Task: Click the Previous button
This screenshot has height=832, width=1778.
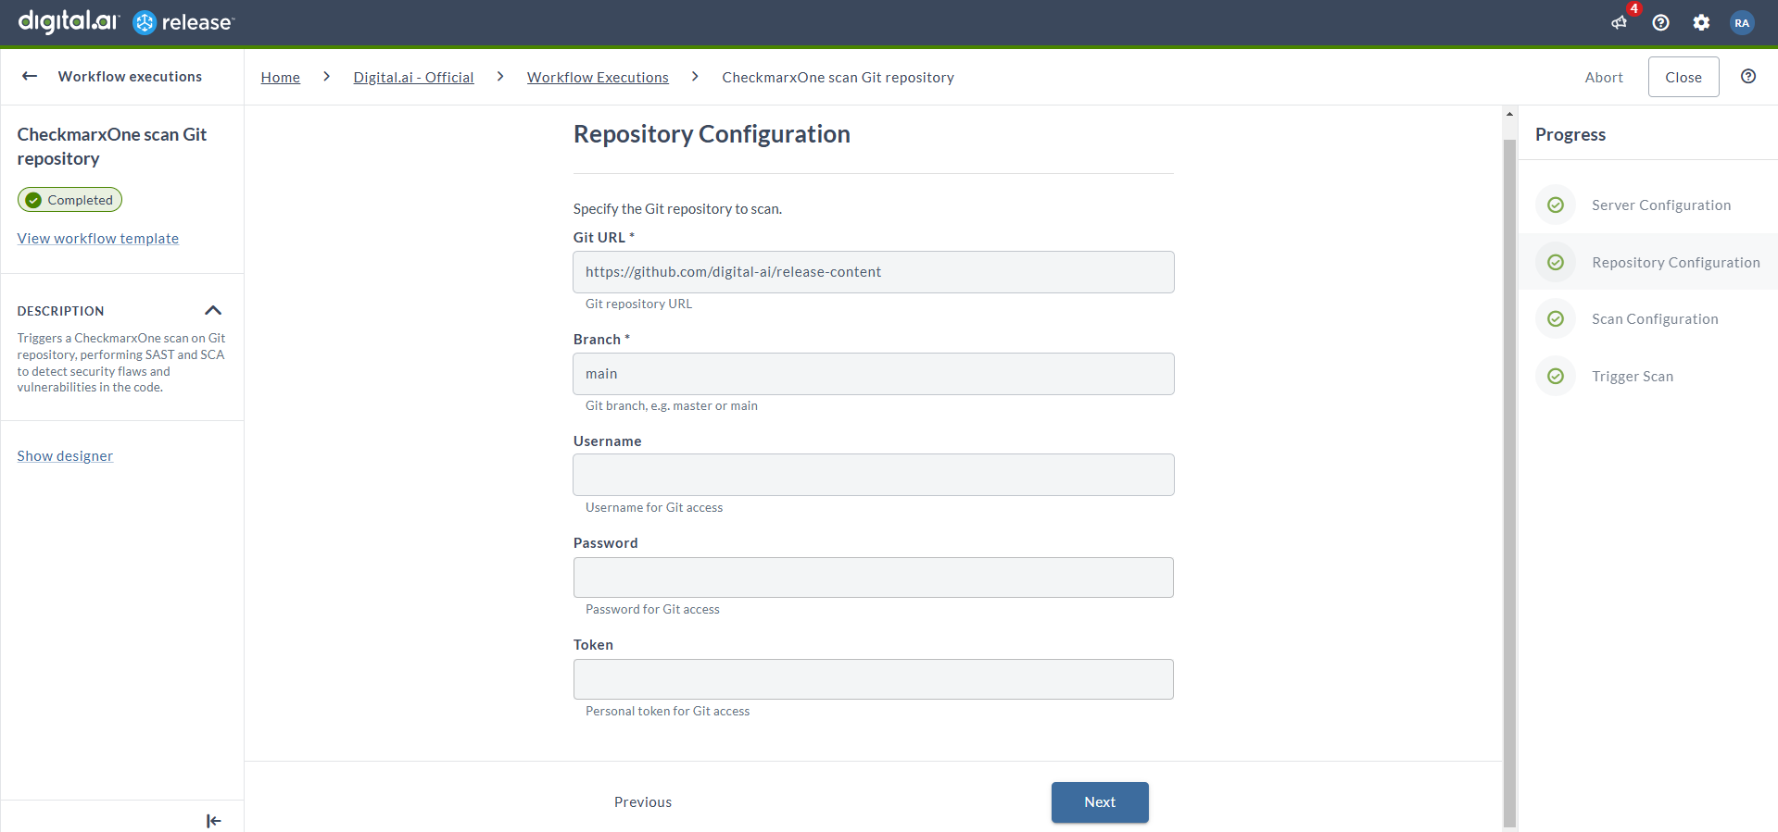Action: pyautogui.click(x=643, y=802)
